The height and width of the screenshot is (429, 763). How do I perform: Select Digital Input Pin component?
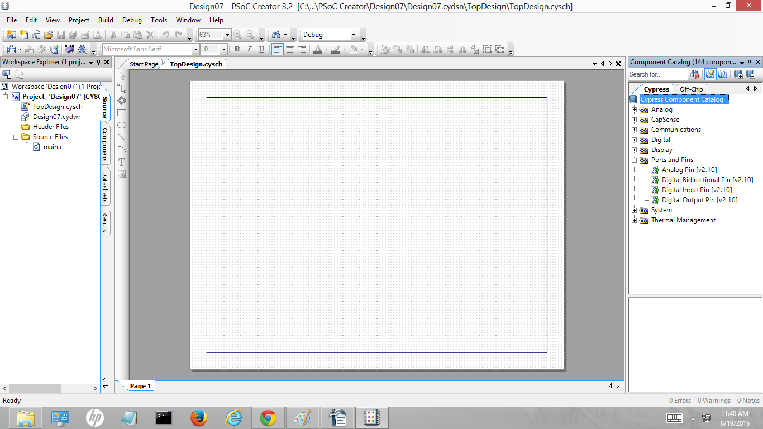coord(697,190)
